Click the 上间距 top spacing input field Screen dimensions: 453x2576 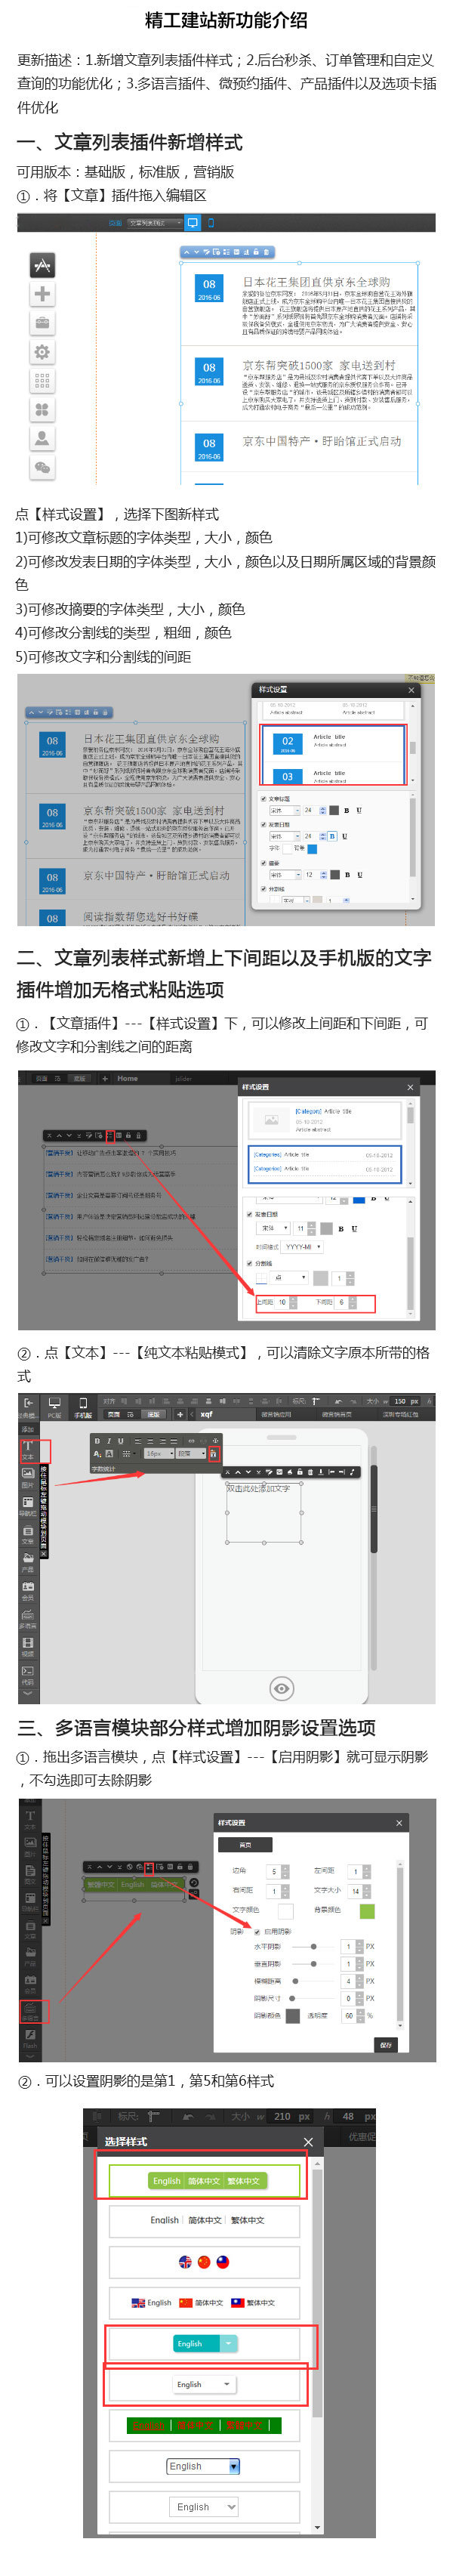tap(283, 1303)
